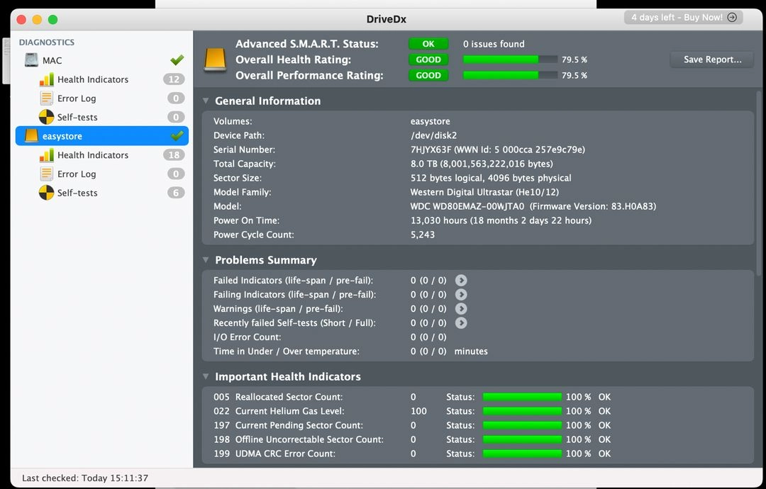Open MAC Self-tests crash-test icon

pyautogui.click(x=46, y=117)
